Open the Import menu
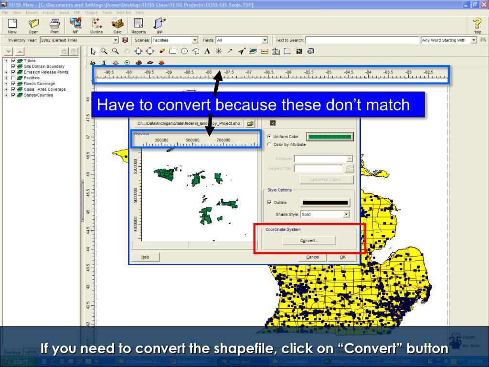The height and width of the screenshot is (367, 489). tap(32, 12)
